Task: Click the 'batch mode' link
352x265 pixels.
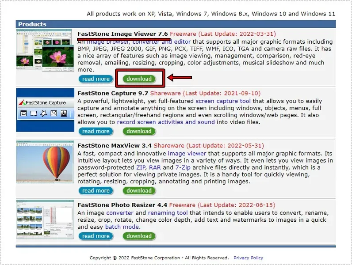Action: [122, 227]
